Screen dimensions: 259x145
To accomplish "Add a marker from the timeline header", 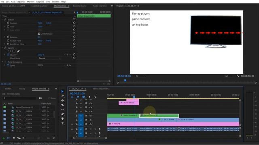I will (x=89, y=97).
